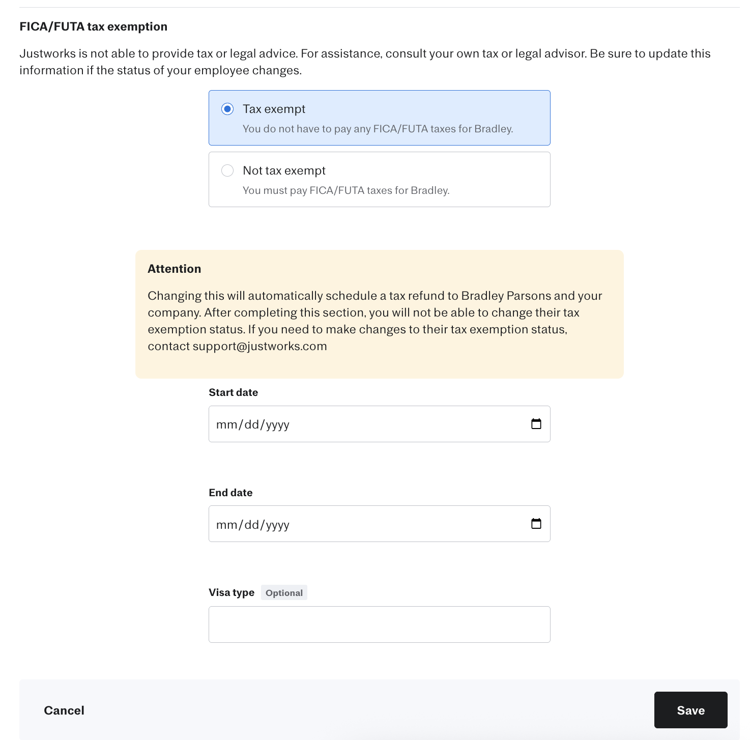Click the year segment of End date

click(x=278, y=525)
